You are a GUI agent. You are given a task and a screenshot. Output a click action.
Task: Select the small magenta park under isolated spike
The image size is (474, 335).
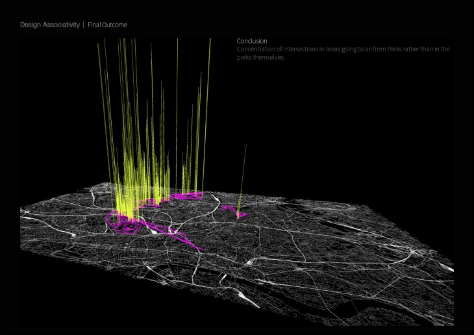coord(241,215)
